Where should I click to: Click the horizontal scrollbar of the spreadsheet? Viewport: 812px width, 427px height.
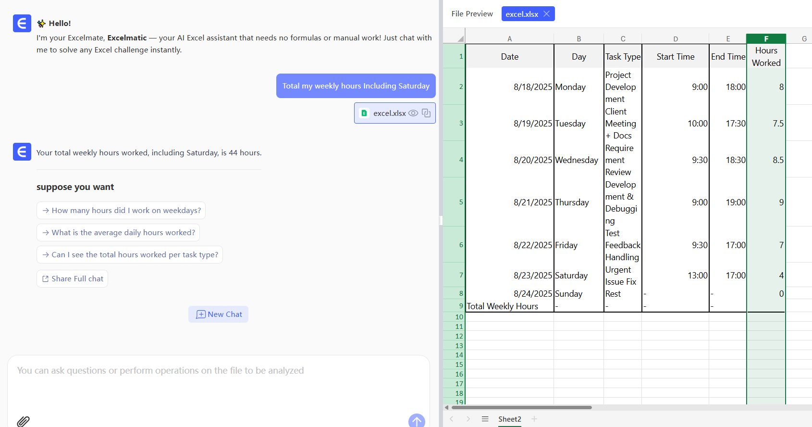coord(521,407)
